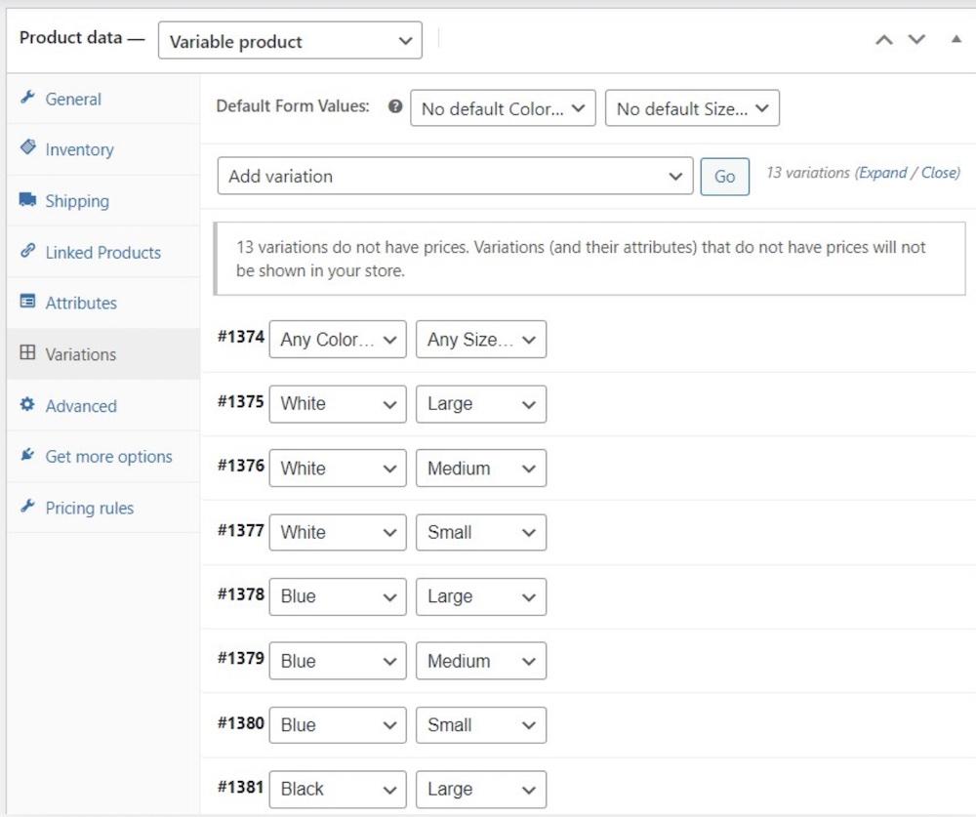Open the Inventory tab
976x817 pixels.
[x=103, y=149]
